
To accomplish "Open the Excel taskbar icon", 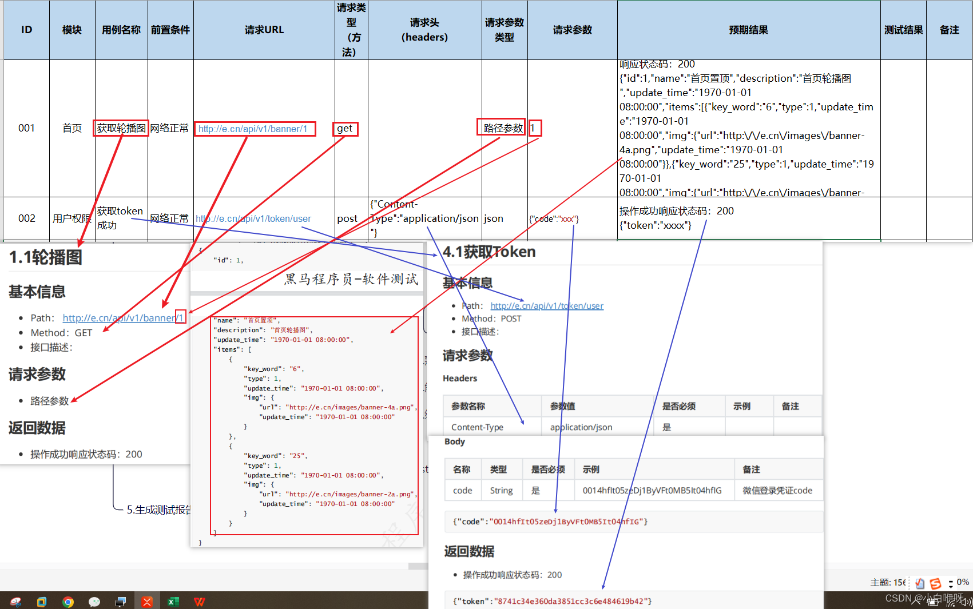I will click(173, 602).
